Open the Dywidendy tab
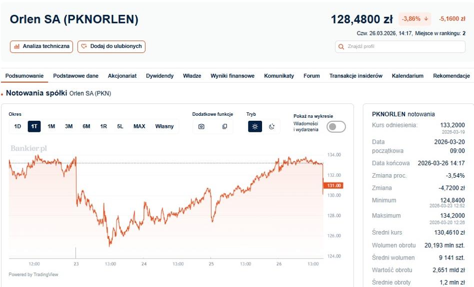The height and width of the screenshot is (287, 474). (159, 76)
